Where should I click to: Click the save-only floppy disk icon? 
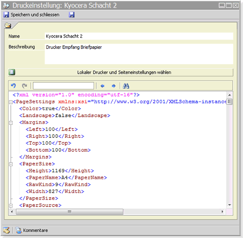72,15
